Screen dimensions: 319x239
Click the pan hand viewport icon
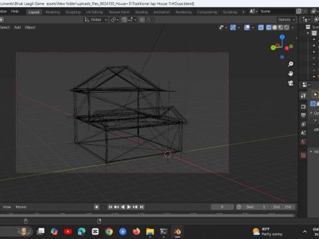[290, 74]
